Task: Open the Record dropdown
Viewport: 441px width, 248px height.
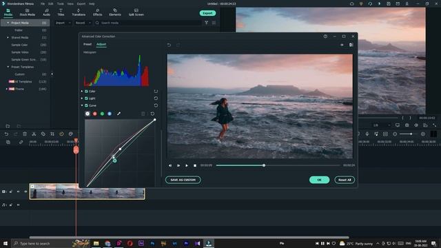Action: [x=83, y=23]
